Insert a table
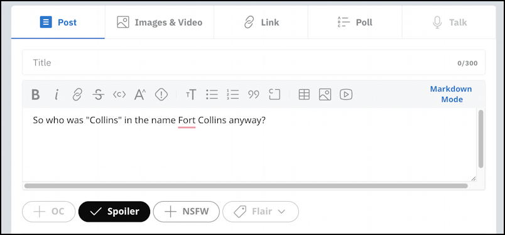 click(x=304, y=94)
